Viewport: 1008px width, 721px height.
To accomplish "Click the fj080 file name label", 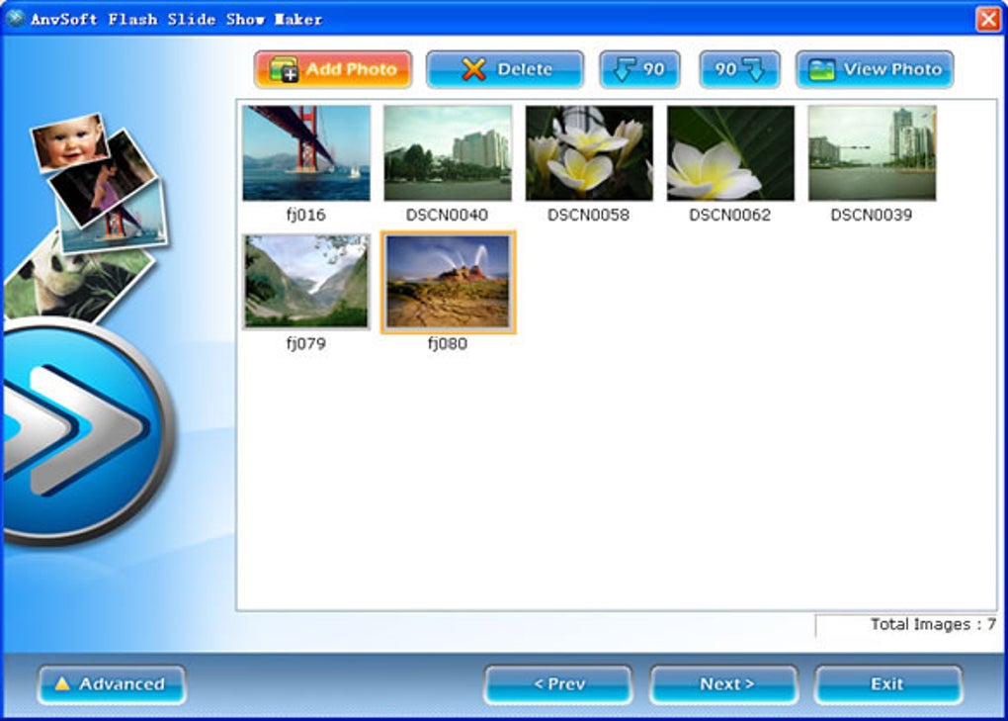I will pyautogui.click(x=448, y=343).
